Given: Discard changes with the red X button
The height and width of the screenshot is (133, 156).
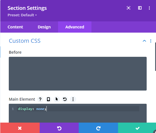Looking at the screenshot, I should click(20, 128).
